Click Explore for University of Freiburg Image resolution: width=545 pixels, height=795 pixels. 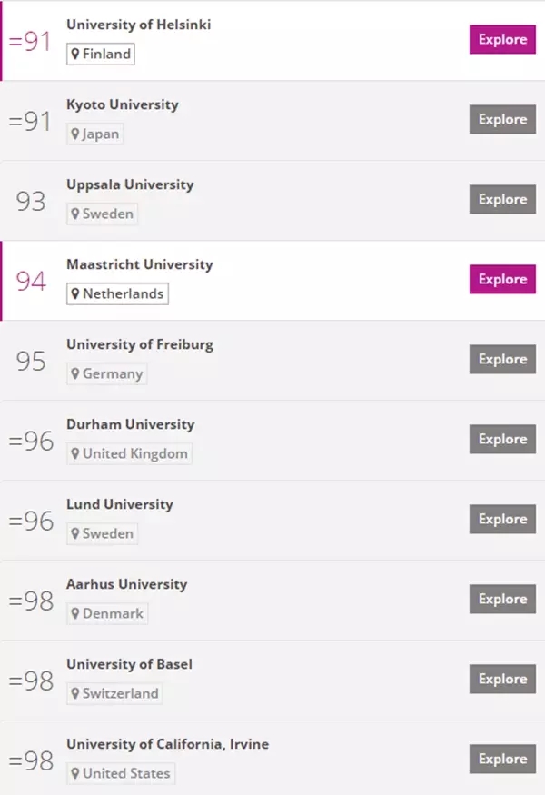pyautogui.click(x=502, y=359)
